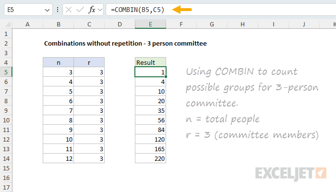Click the r cell in row 7
The height and width of the screenshot is (192, 336).
tap(89, 92)
